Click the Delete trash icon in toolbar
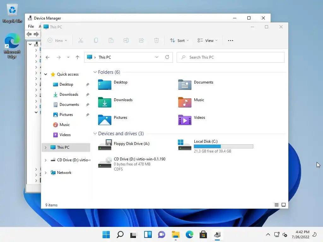 (x=156, y=40)
